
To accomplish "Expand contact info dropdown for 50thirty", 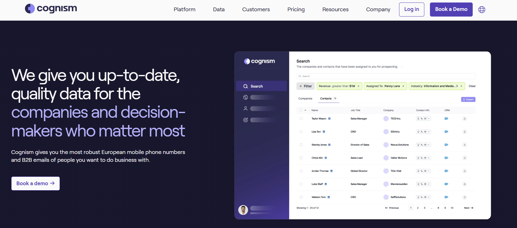I will pyautogui.click(x=429, y=132).
